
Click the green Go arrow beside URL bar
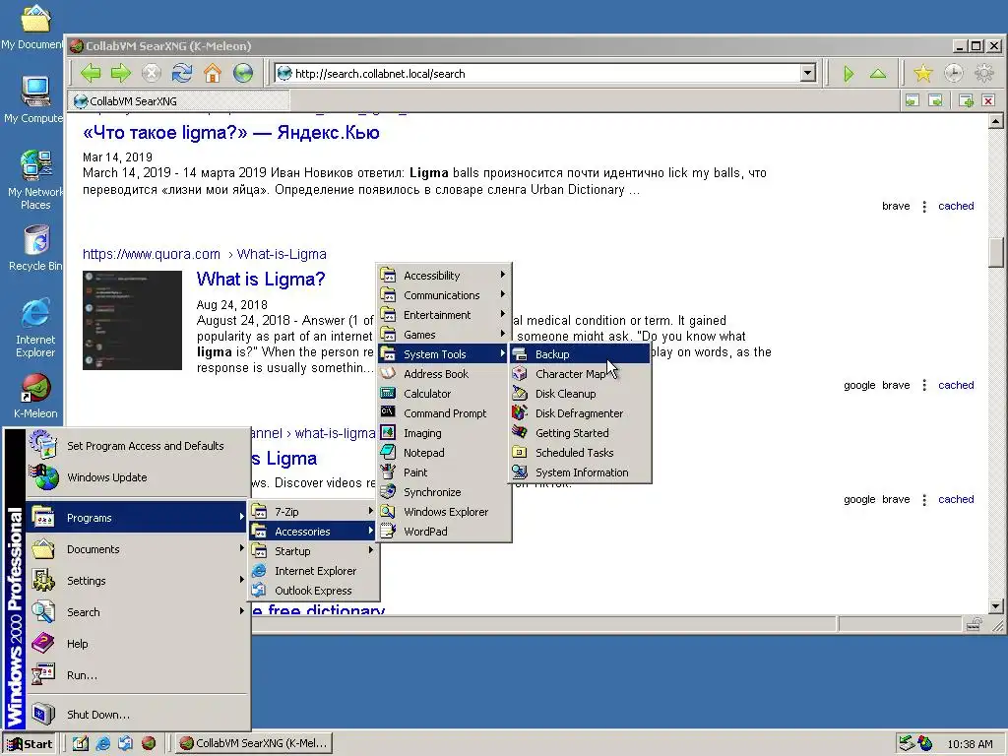tap(849, 73)
